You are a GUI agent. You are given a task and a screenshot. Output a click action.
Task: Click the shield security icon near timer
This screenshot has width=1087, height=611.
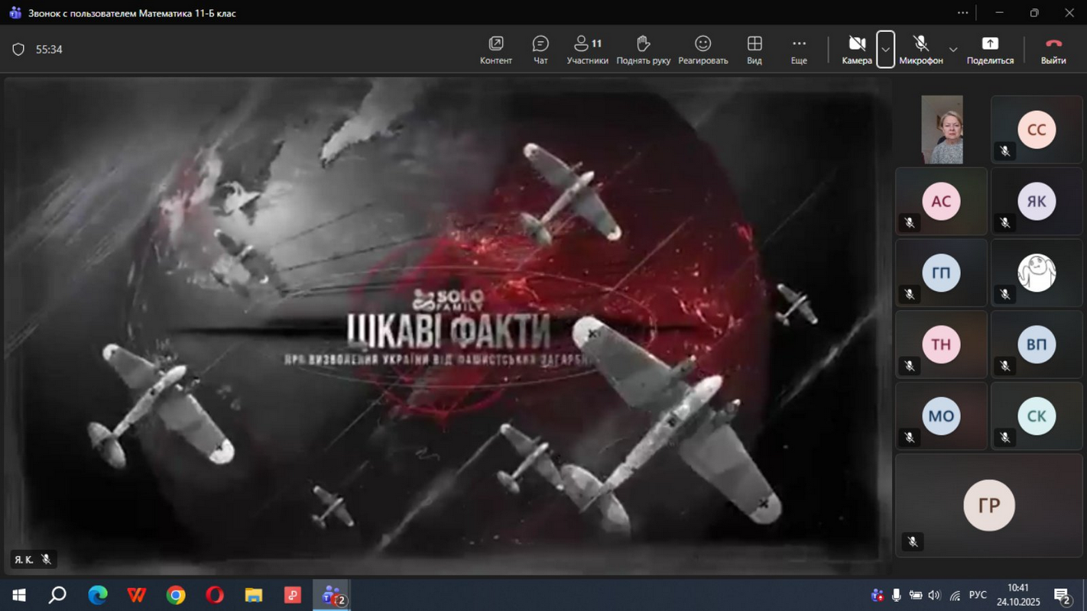pyautogui.click(x=18, y=50)
